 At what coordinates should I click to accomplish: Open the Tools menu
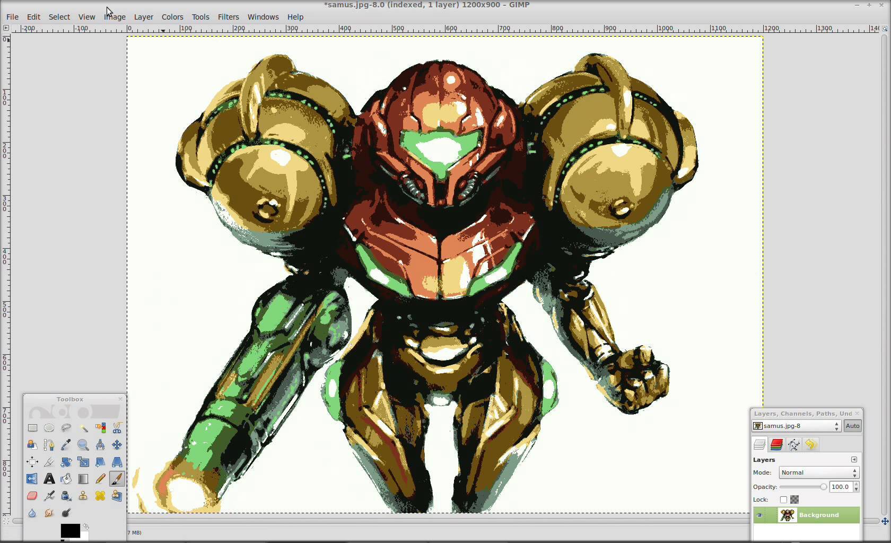[200, 17]
